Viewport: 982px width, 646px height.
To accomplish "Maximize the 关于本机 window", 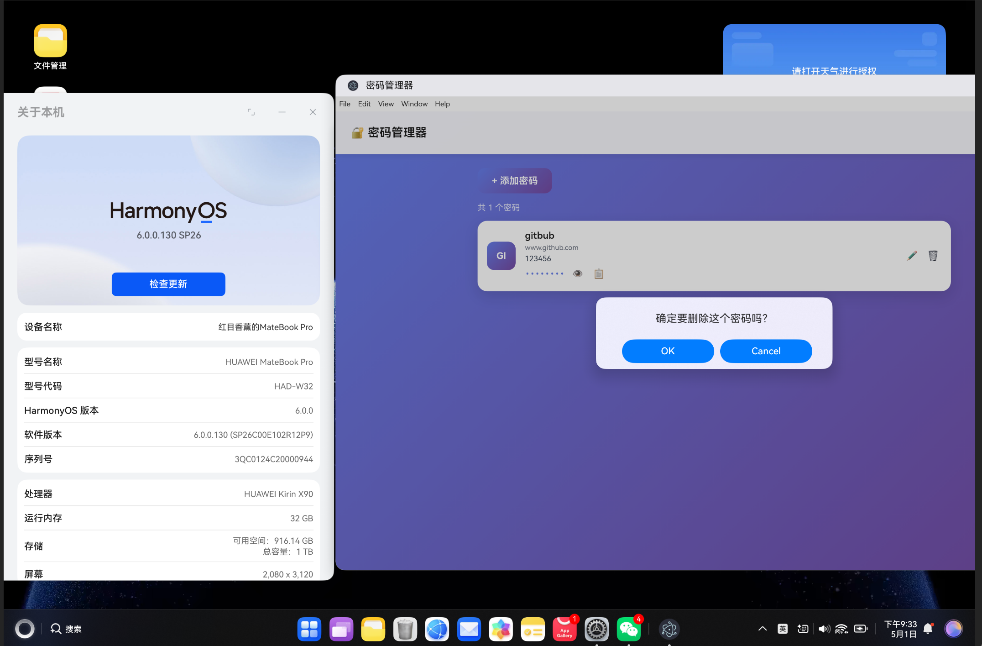I will [251, 112].
